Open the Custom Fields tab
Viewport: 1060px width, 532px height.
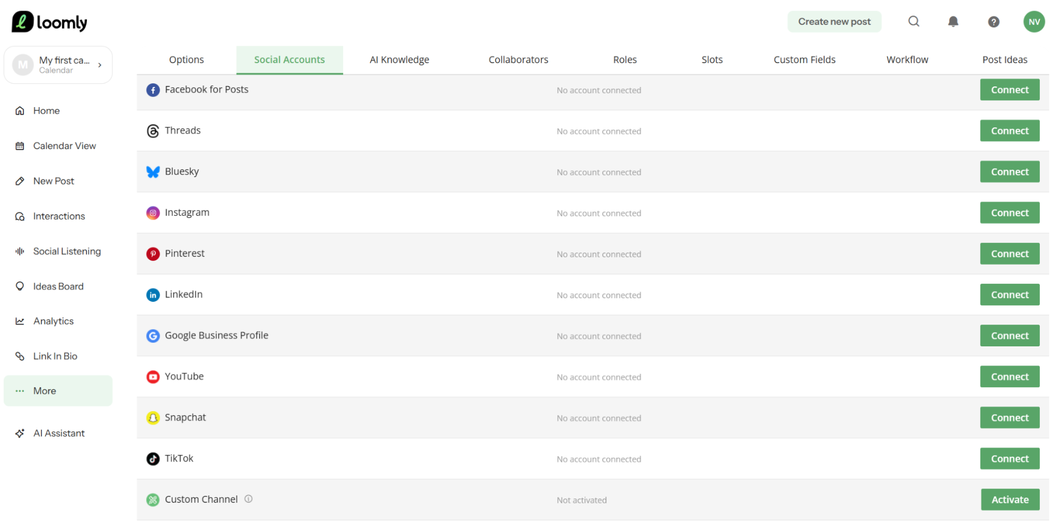[x=804, y=60]
